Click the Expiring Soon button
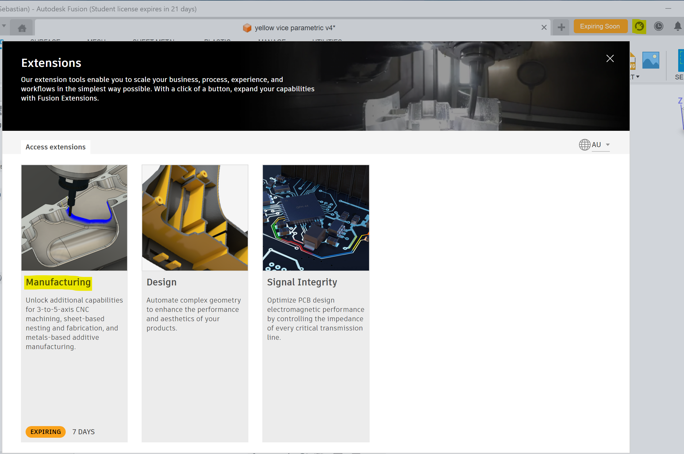This screenshot has width=684, height=454. click(600, 26)
